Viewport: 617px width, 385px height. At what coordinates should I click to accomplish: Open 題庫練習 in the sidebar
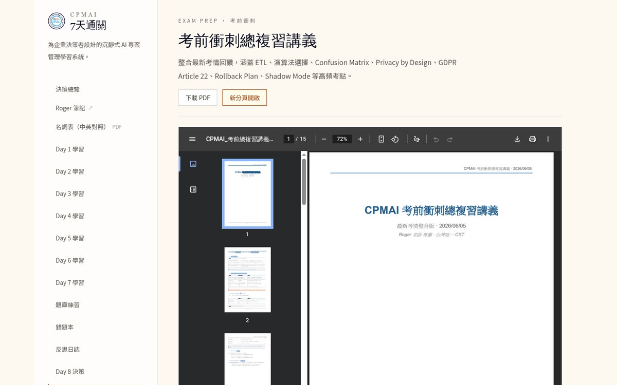(x=68, y=305)
